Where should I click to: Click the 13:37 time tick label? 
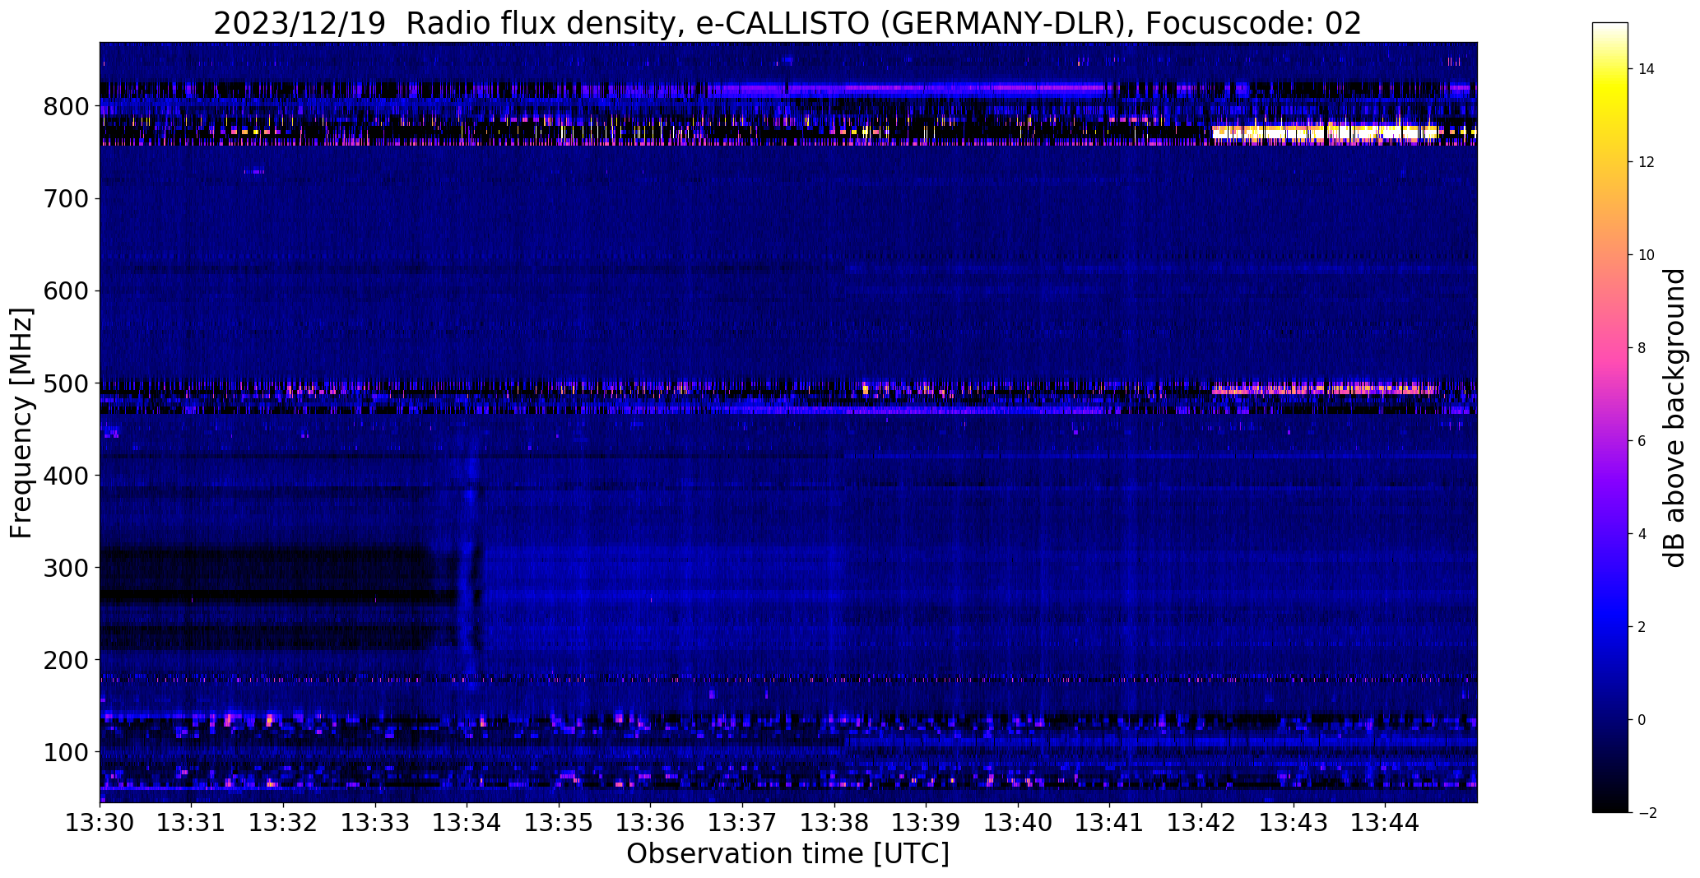[x=743, y=823]
